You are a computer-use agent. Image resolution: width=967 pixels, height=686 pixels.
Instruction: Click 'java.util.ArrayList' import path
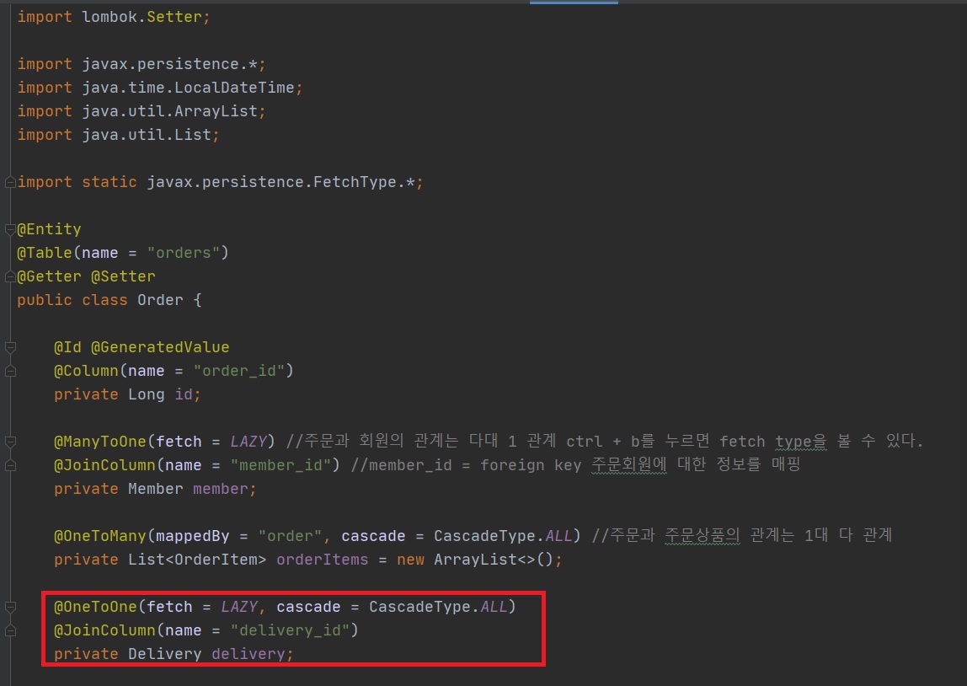[x=169, y=111]
